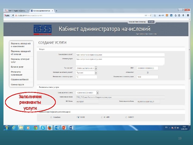Click the bookmark star icon
Screen dimensions: 193x145
click(x=176, y=15)
